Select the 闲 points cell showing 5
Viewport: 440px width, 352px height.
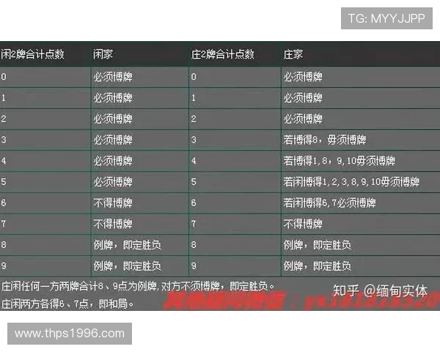(x=45, y=182)
